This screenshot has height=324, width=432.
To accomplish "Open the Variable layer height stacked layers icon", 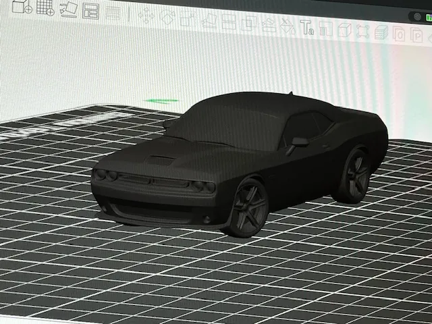I will pos(381,32).
